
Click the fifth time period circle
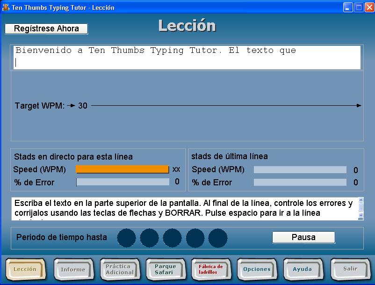tap(217, 238)
